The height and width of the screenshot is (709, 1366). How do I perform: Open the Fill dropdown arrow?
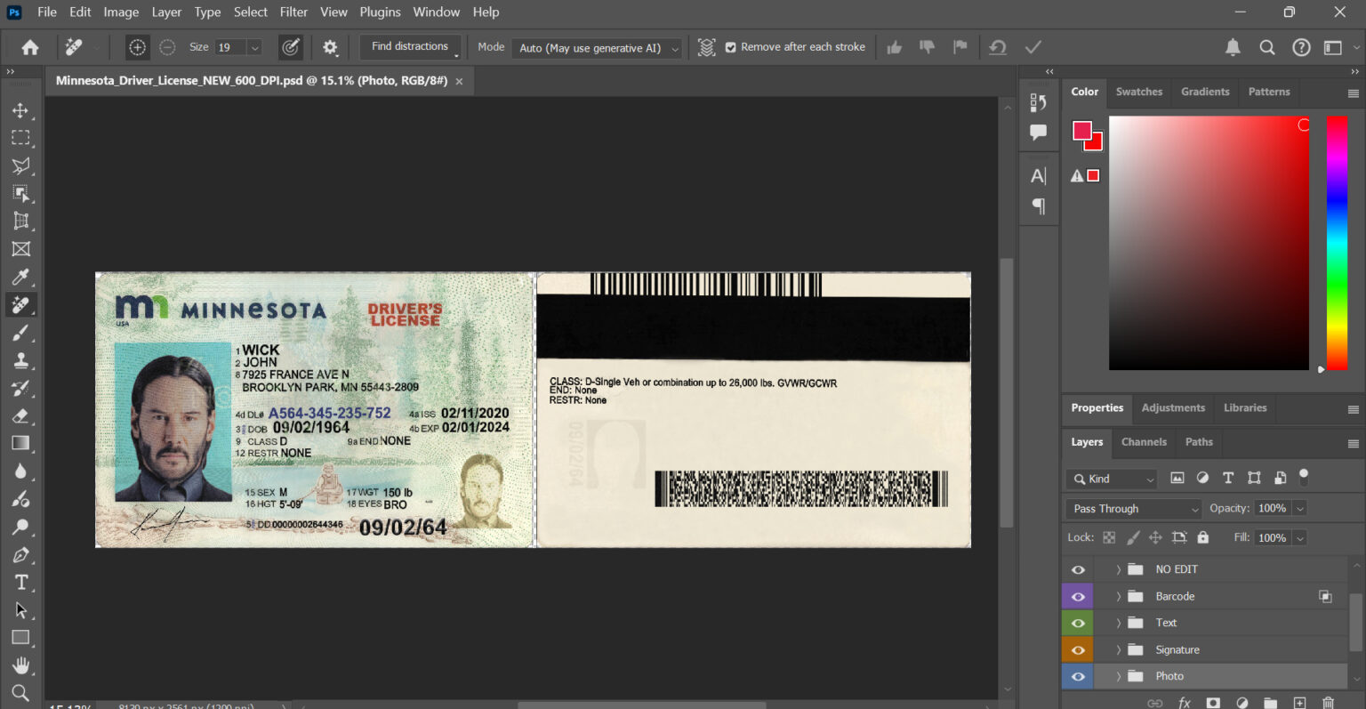point(1300,538)
